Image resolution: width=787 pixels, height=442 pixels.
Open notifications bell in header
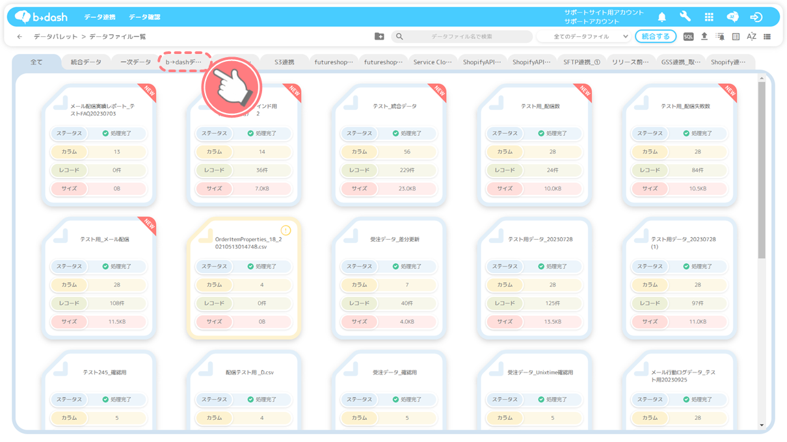tap(662, 17)
